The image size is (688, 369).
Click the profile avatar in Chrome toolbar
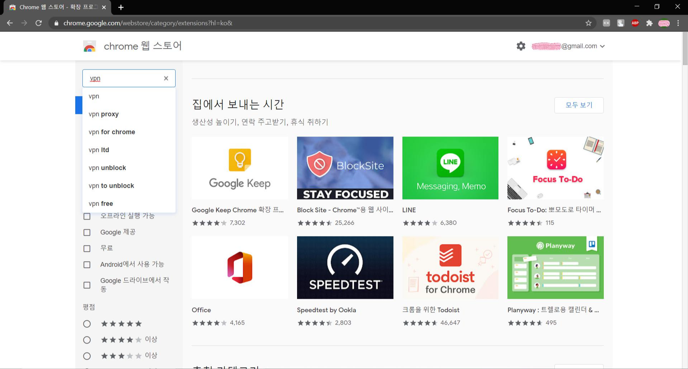point(664,23)
